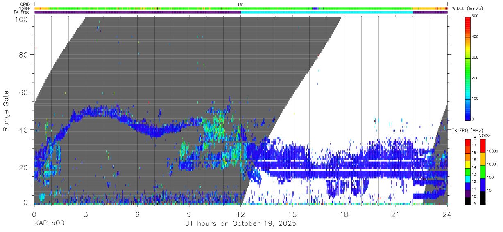Click the '6' UT hour axis tick
The width and height of the screenshot is (503, 232).
tap(138, 214)
